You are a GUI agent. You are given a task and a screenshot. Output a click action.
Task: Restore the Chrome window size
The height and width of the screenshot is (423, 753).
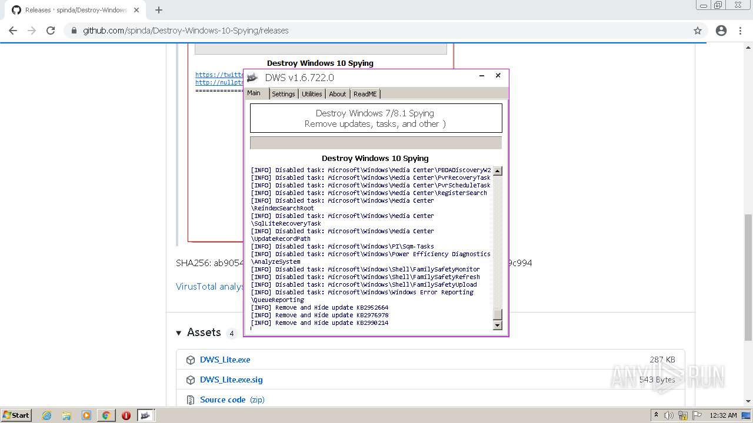718,5
